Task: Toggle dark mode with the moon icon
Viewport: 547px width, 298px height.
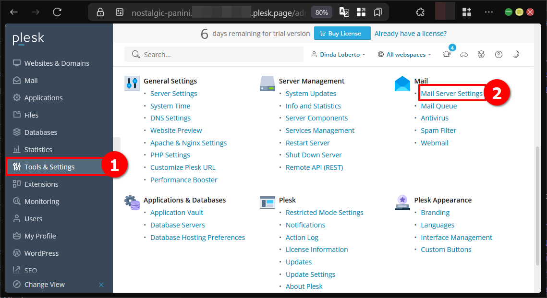Action: [x=516, y=54]
